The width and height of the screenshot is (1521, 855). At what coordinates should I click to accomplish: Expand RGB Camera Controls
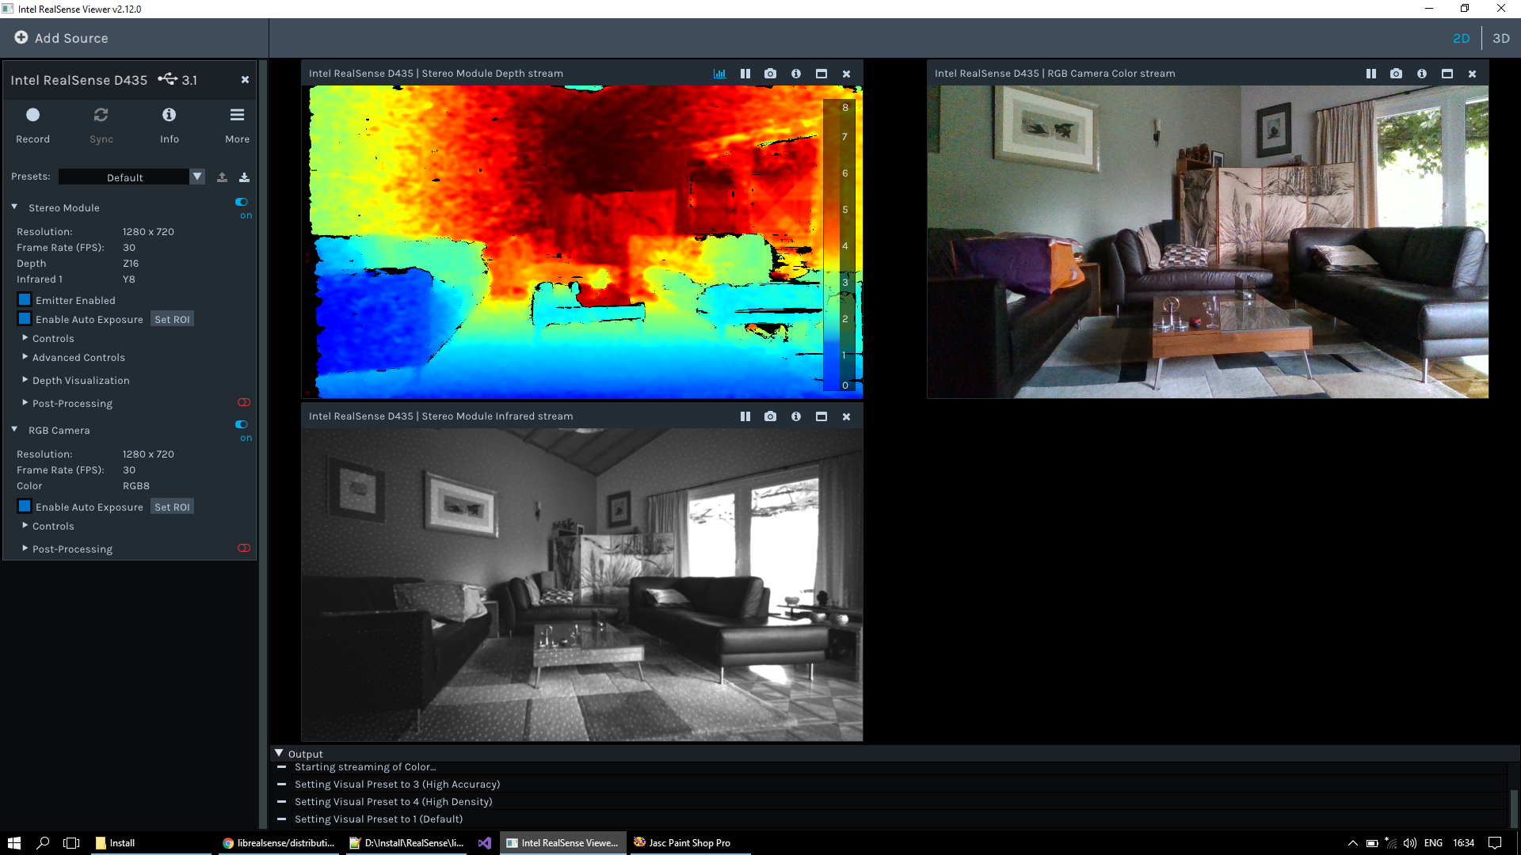click(x=25, y=526)
